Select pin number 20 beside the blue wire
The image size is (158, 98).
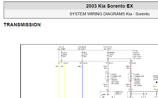(81, 63)
